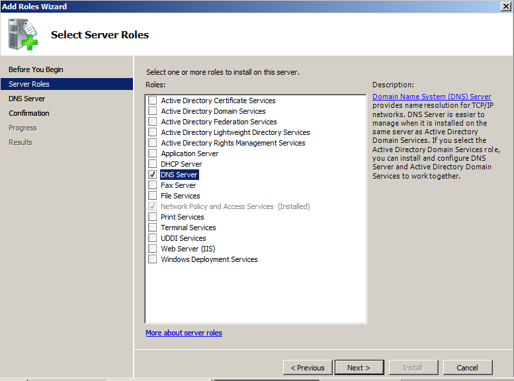Image resolution: width=514 pixels, height=381 pixels.
Task: Open the More about server roles link
Action: (x=184, y=333)
